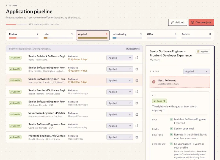220x160 pixels.
Task: Switch to the Interviewing stage tab
Action: (x=127, y=36)
